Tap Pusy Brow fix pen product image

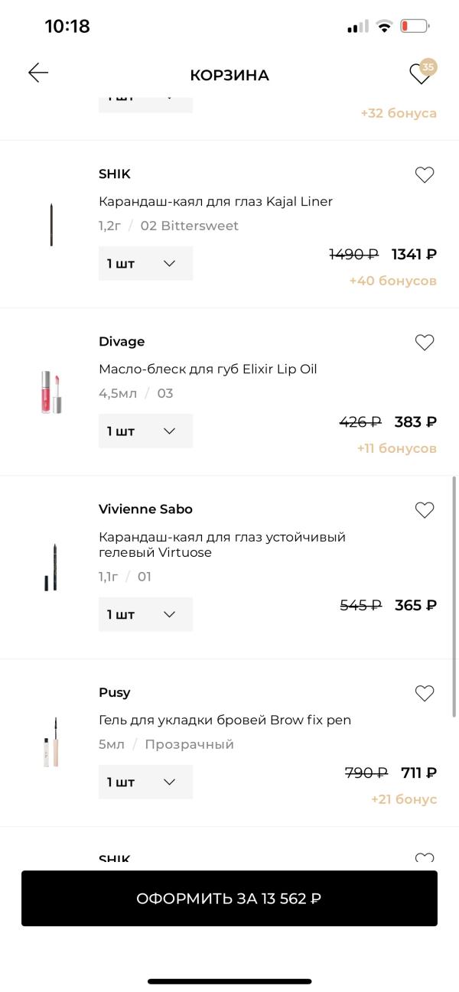(x=51, y=742)
